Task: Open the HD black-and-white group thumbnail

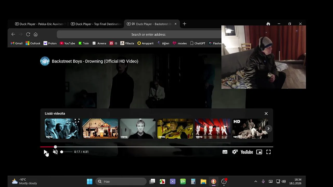Action: 250,129
